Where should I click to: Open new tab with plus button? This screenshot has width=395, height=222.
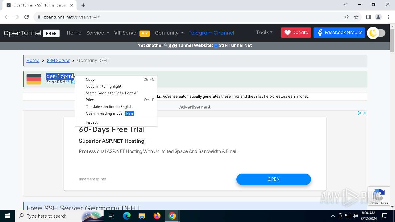[x=83, y=5]
